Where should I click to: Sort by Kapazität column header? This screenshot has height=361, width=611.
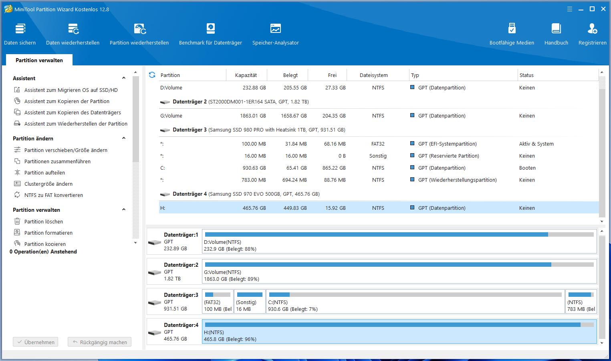(x=246, y=75)
